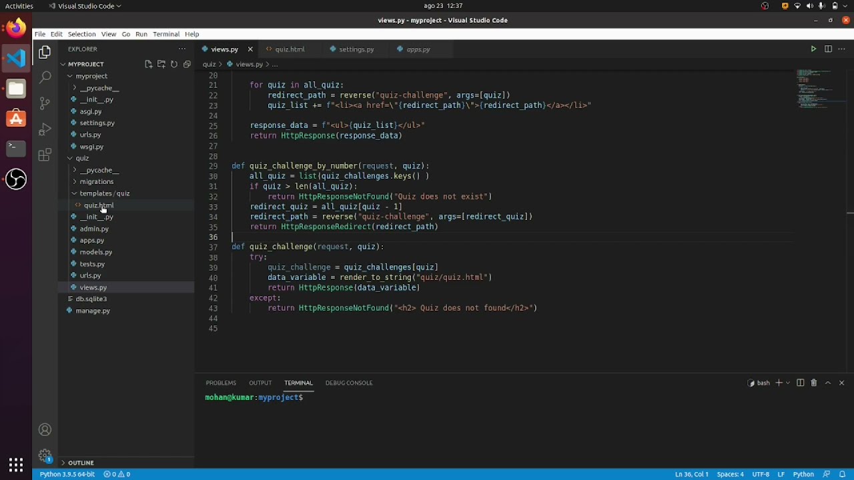Open errors and warnings count
The image size is (854, 480).
[117, 474]
